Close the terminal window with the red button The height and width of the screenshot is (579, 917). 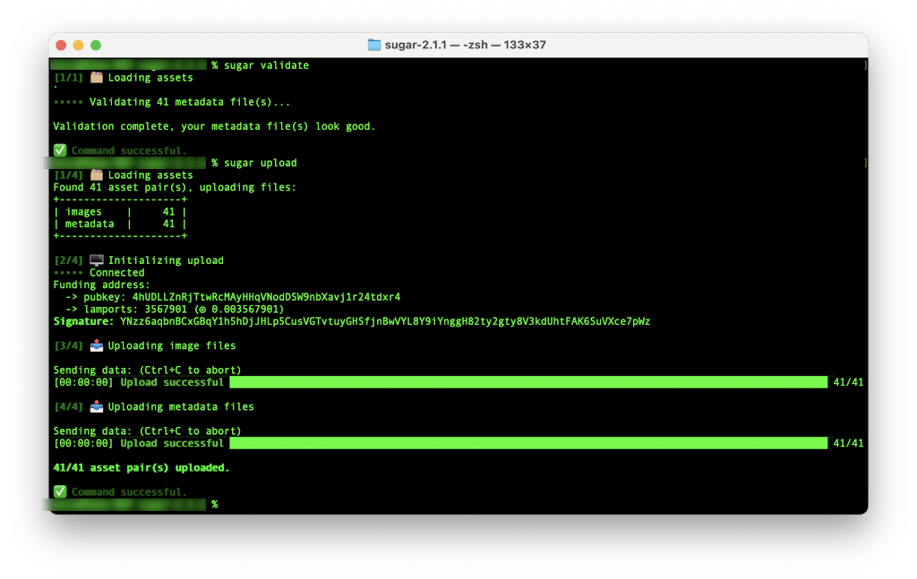click(x=61, y=45)
